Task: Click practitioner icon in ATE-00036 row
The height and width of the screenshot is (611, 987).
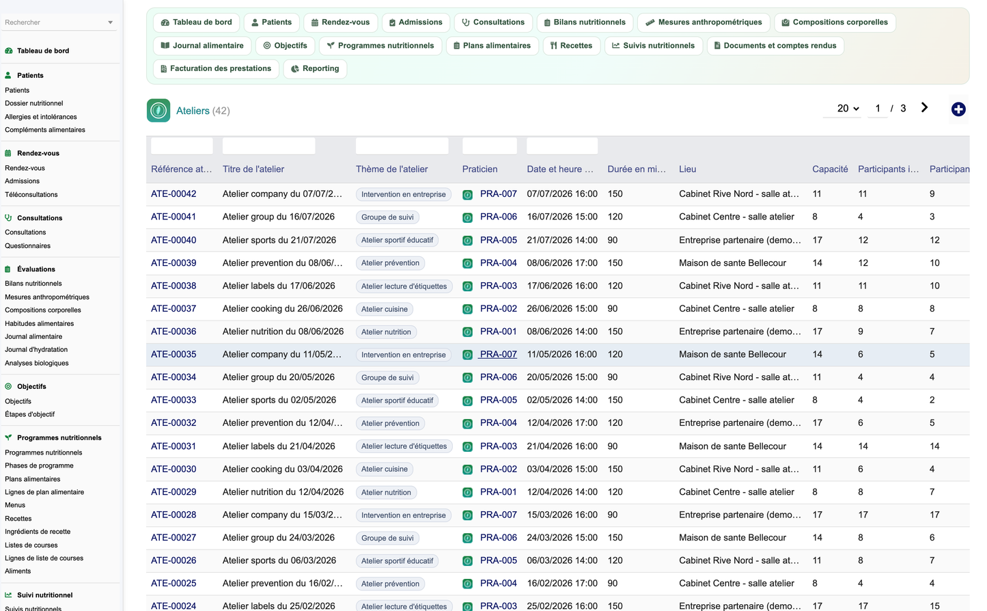Action: [x=468, y=332]
